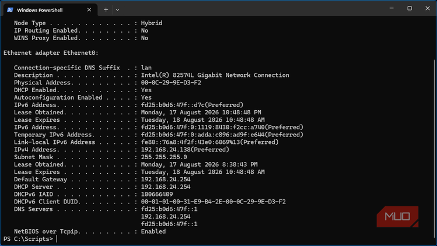Click link-local address fe80::76a8:4f2f:43e0:6069%13
This screenshot has width=437, height=246.
coord(190,142)
